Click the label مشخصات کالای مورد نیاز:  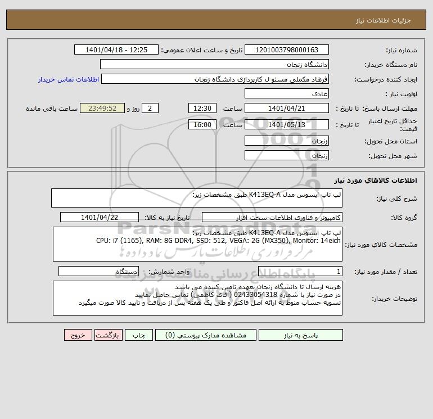click(381, 245)
